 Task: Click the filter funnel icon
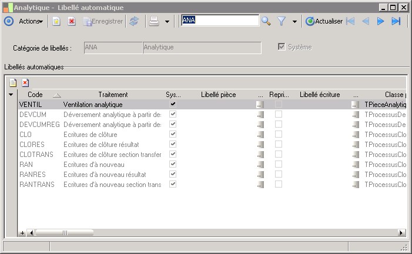tap(282, 21)
